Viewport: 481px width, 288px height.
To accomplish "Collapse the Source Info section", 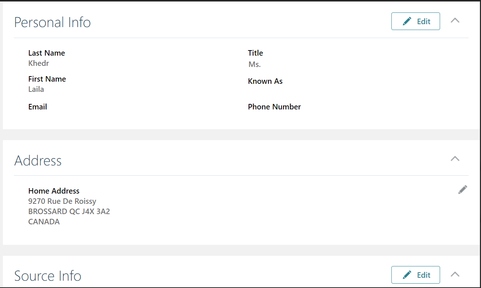I will (455, 274).
